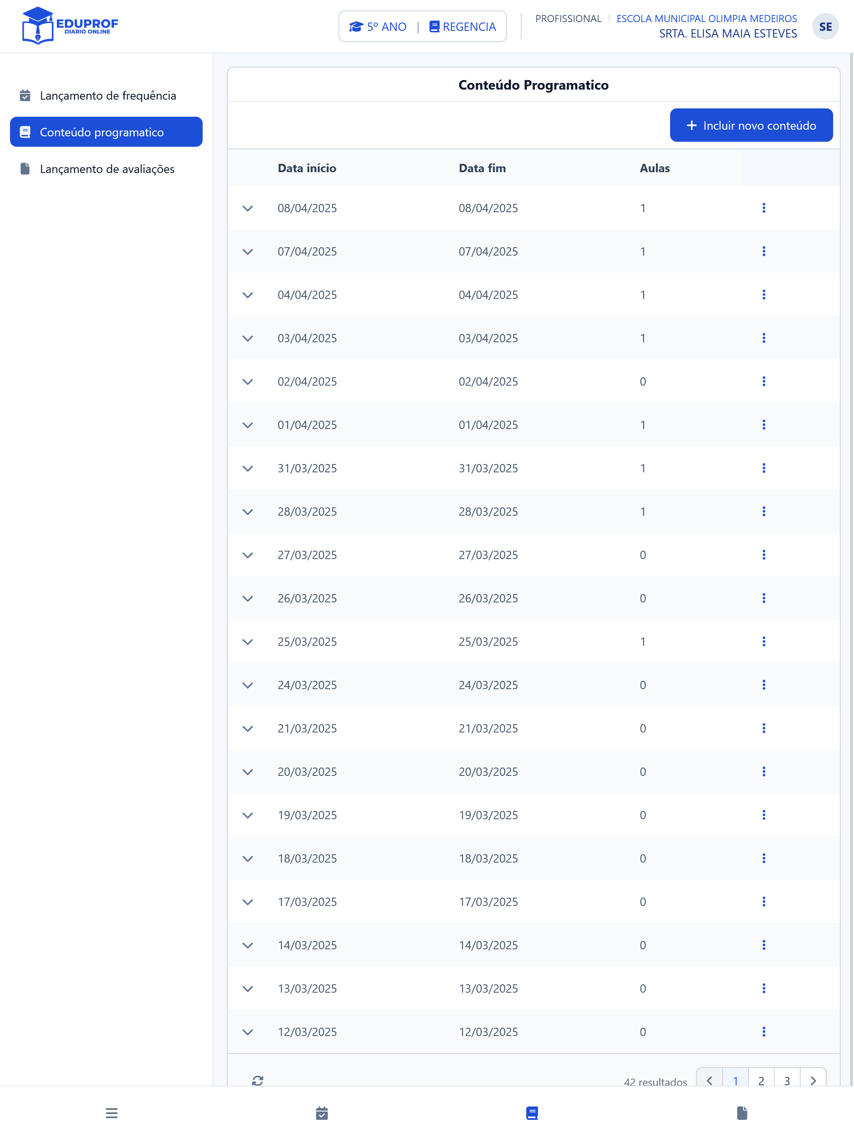Expand the 31/03/2025 row
Viewport: 854px width, 1139px height.
pyautogui.click(x=248, y=469)
